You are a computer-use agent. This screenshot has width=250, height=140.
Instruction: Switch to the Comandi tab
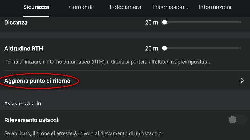click(x=81, y=7)
